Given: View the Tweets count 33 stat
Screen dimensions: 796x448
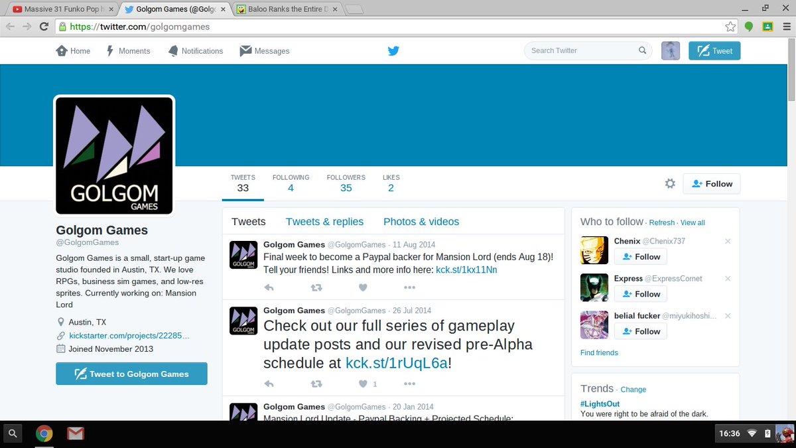Looking at the screenshot, I should click(x=243, y=183).
